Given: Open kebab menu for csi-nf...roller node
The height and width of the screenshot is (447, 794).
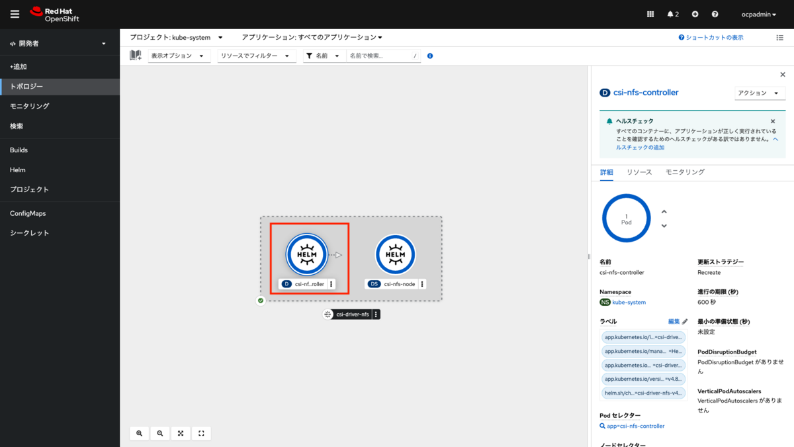Looking at the screenshot, I should (331, 284).
